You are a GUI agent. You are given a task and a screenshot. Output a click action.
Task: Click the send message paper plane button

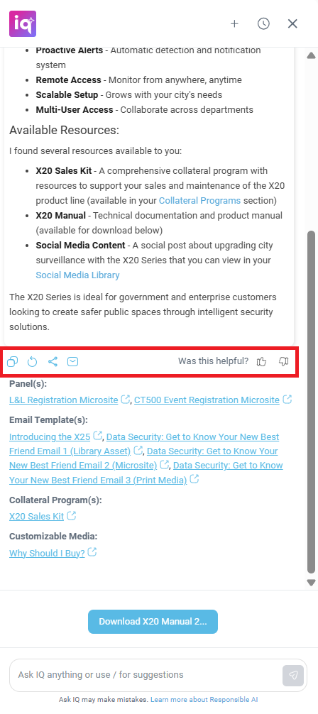(293, 675)
